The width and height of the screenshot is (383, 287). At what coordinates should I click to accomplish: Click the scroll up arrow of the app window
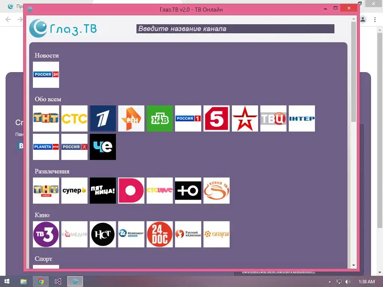353,19
